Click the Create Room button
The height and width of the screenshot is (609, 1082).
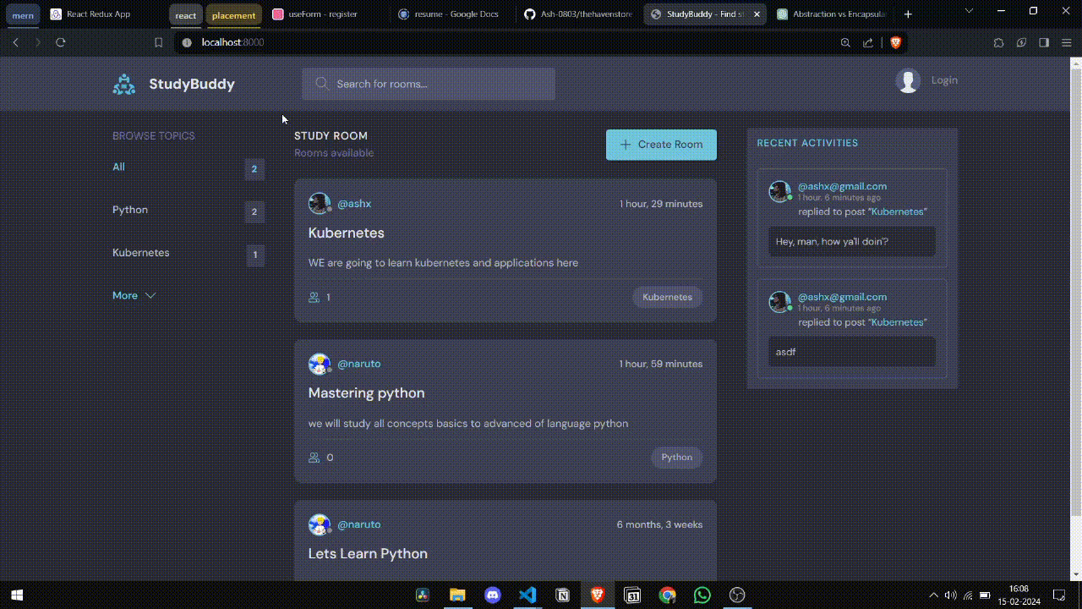(661, 145)
